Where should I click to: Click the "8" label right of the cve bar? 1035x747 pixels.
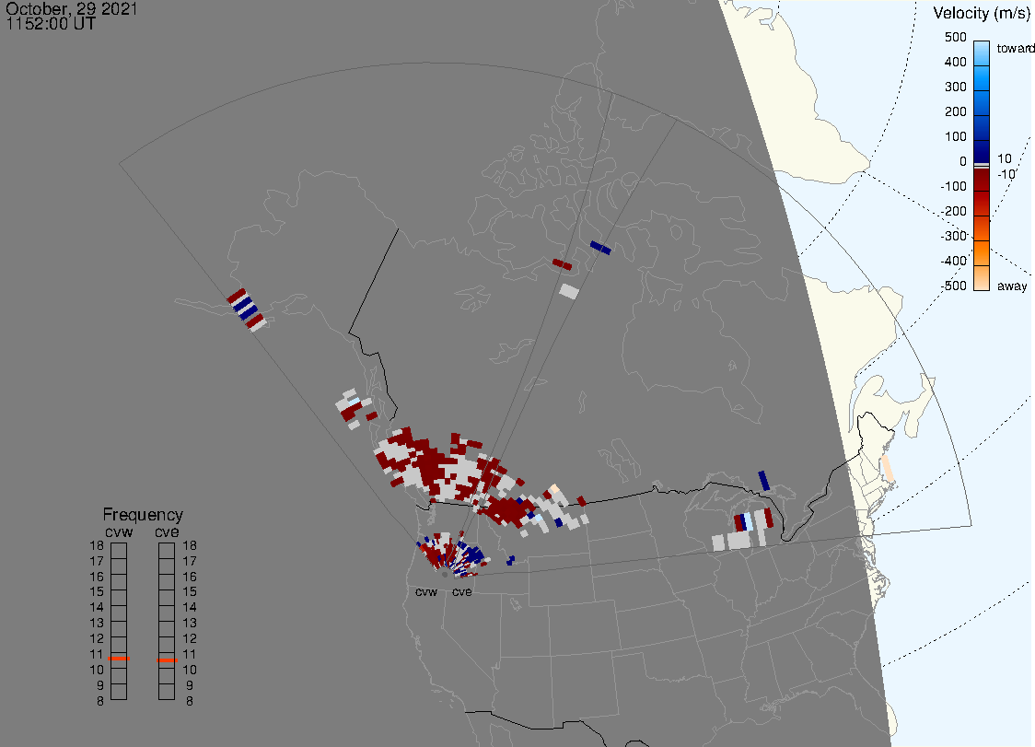(x=190, y=702)
